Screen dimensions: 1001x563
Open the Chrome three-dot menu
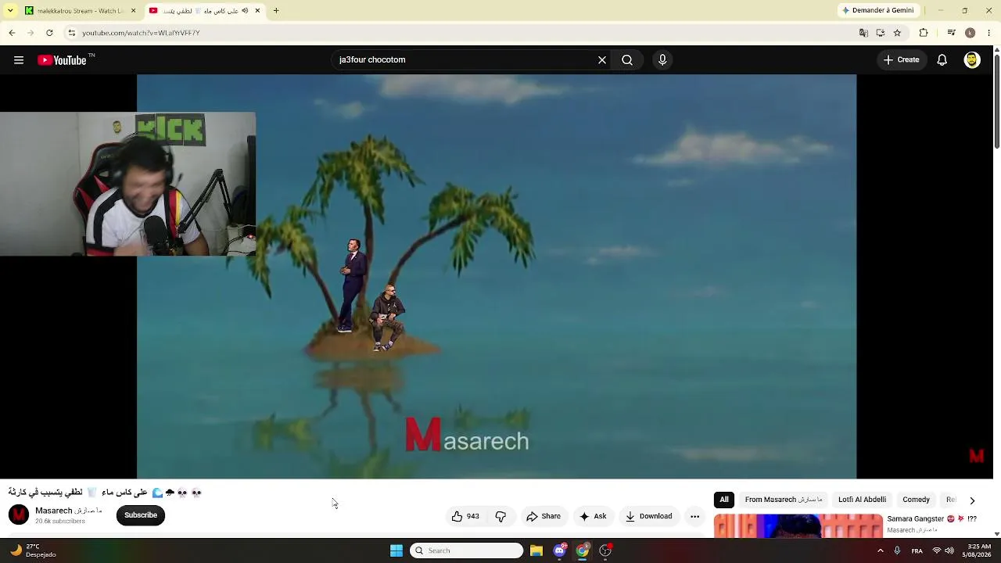point(989,33)
